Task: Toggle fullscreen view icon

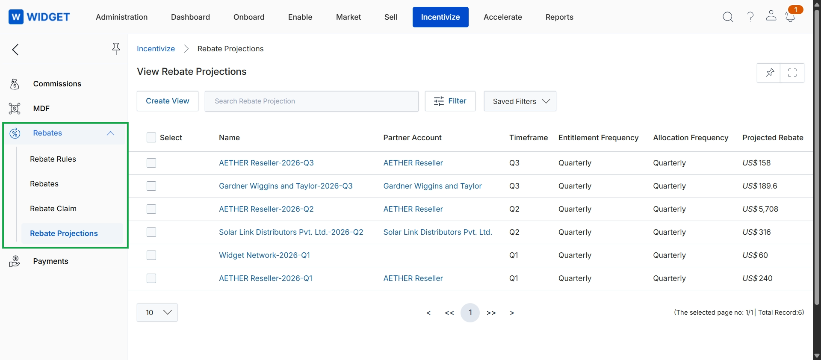Action: click(792, 73)
